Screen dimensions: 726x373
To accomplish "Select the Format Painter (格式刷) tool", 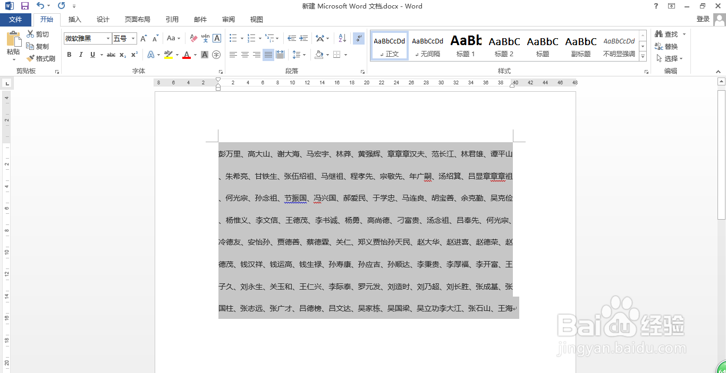I will [41, 58].
